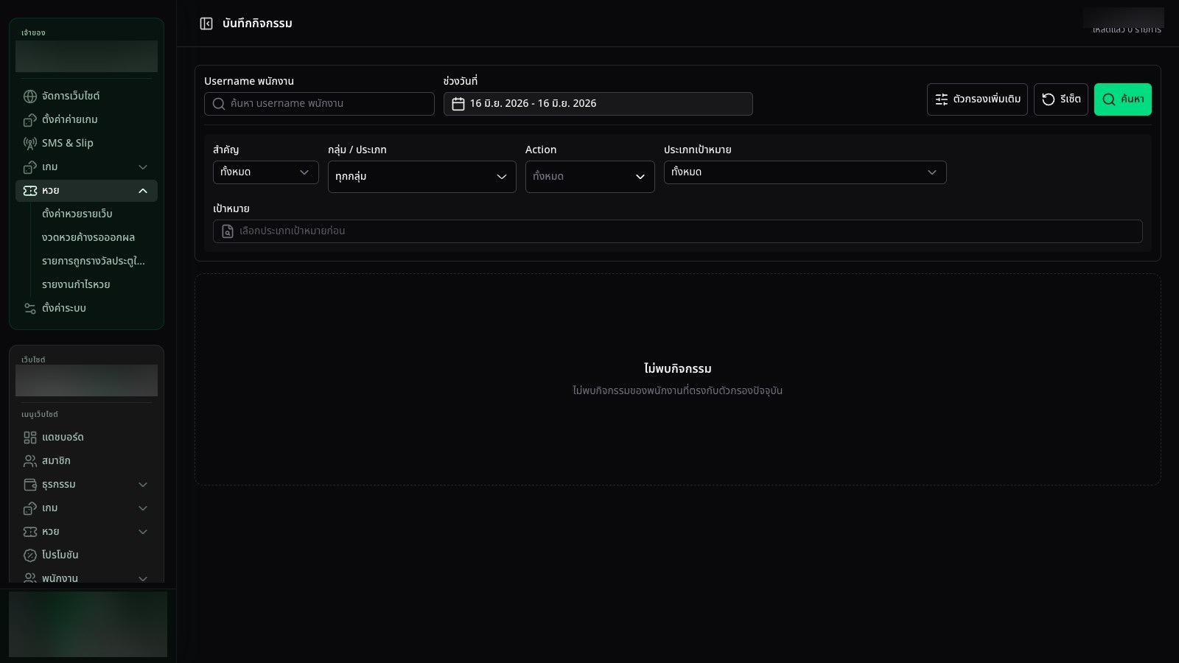The image size is (1179, 663).
Task: Click the รีเซ็ต button
Action: (1061, 99)
